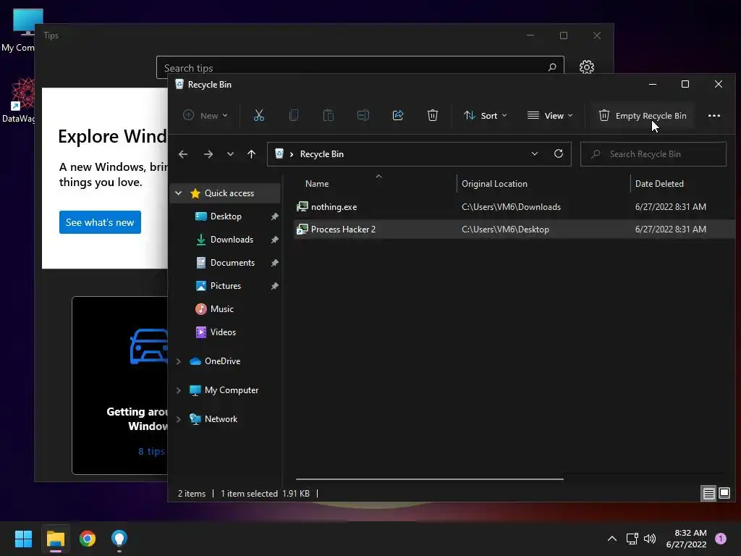Viewport: 741px width, 556px height.
Task: Go back with the left arrow
Action: [183, 154]
